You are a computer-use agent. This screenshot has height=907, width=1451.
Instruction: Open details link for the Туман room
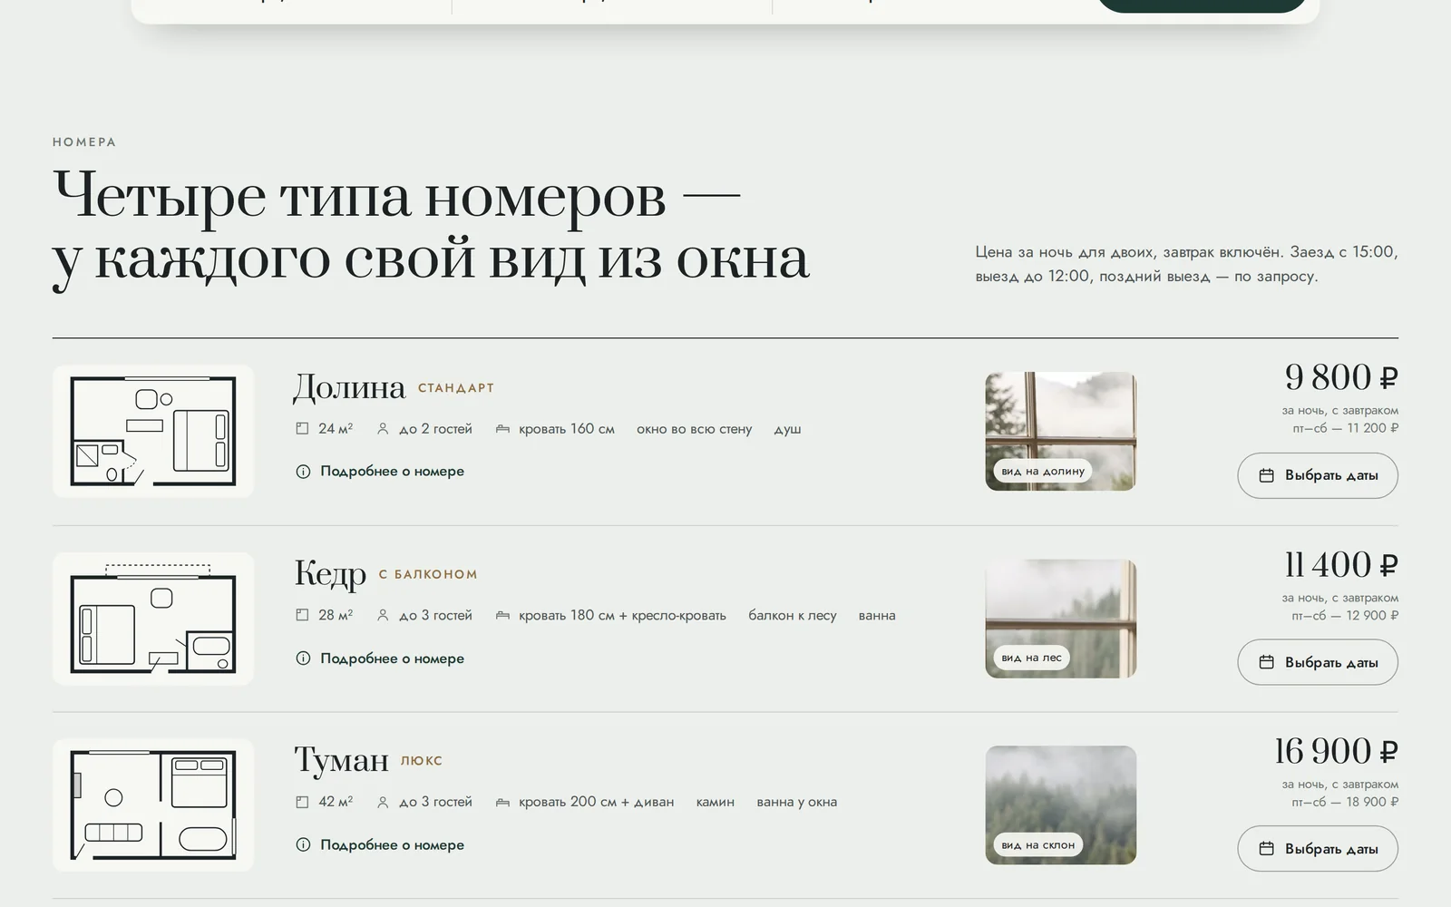coord(380,844)
